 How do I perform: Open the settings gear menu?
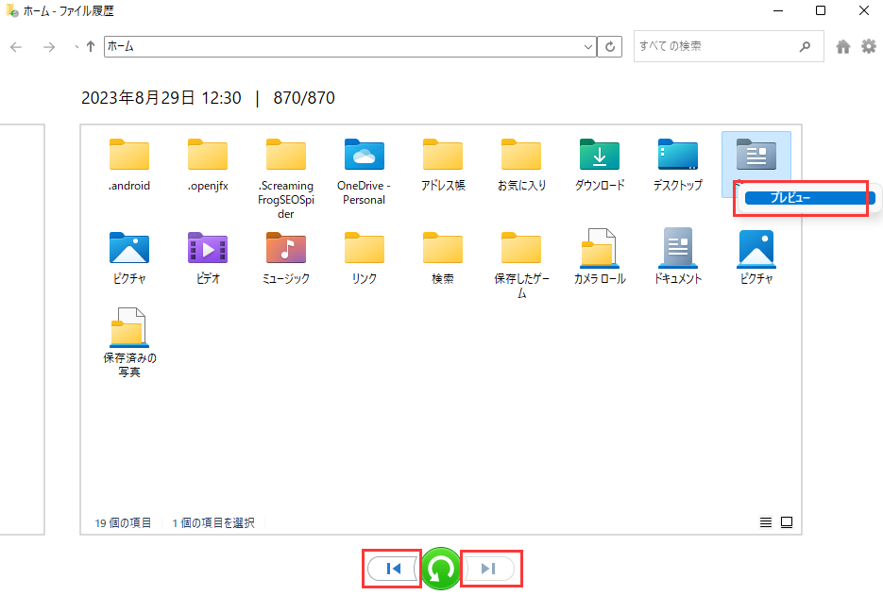868,46
